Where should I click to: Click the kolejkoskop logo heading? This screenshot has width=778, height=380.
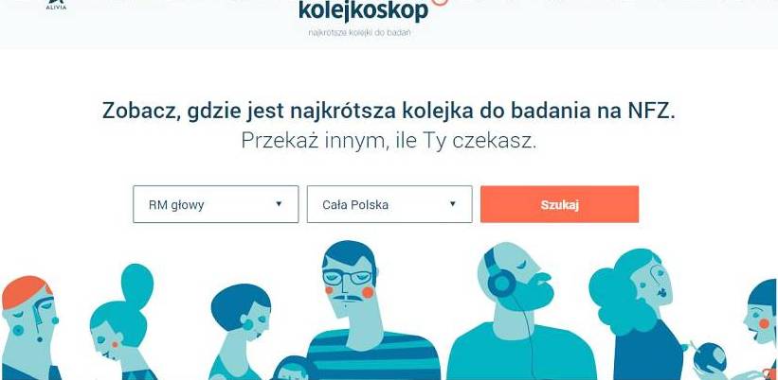363,11
